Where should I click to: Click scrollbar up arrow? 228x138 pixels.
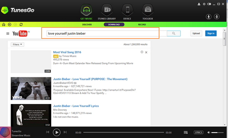(x=225, y=30)
